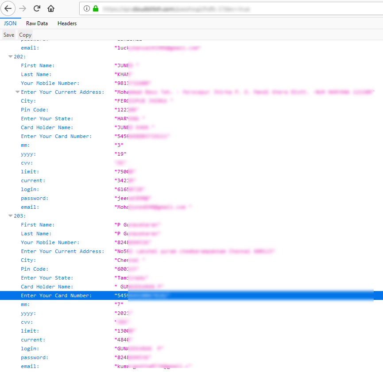
Task: Click the 'Enter Your State' key in entry 202
Action: tap(47, 119)
